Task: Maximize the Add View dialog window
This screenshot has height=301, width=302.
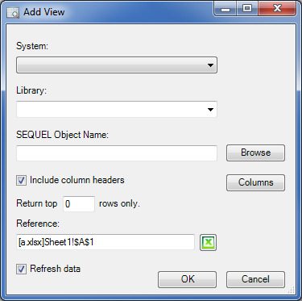Action: [247, 9]
